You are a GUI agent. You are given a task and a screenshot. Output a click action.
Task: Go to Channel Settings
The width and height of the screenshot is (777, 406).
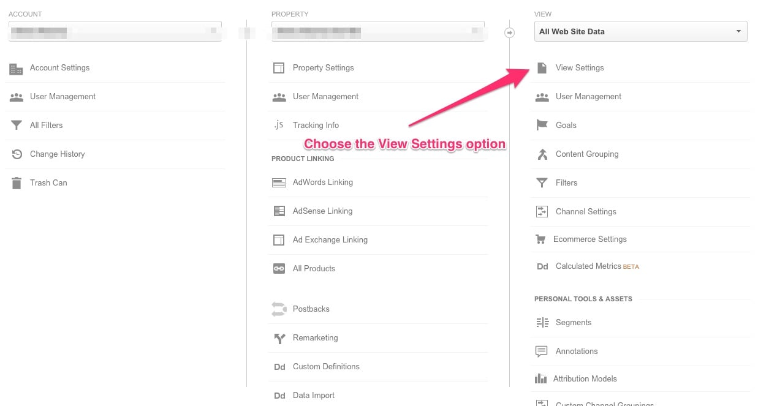[585, 211]
